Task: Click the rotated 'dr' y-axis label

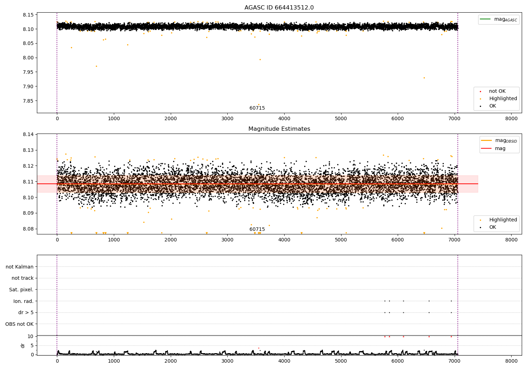Action: tap(23, 345)
